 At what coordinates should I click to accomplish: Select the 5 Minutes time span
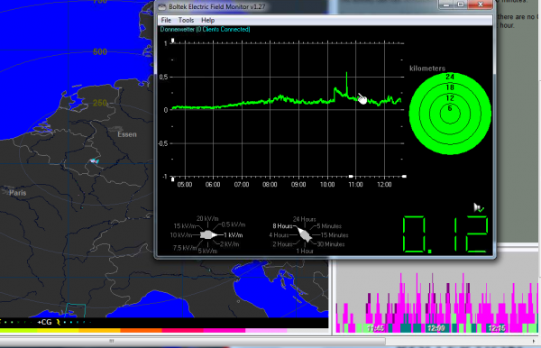click(329, 226)
